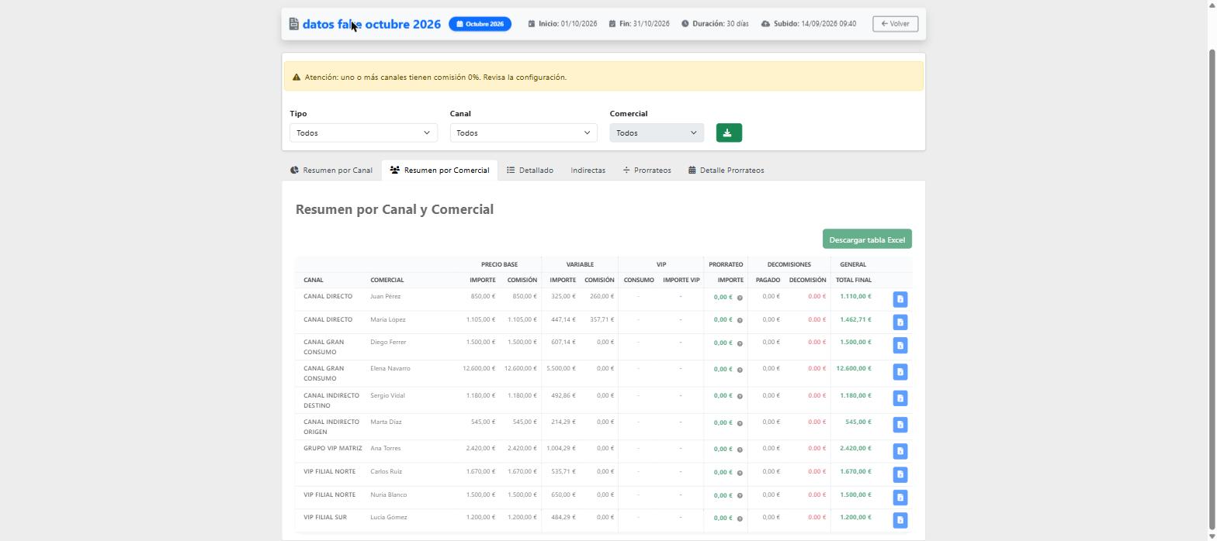Click prorrateo info icon in María López row
Screen dimensions: 1217x541
click(x=740, y=320)
